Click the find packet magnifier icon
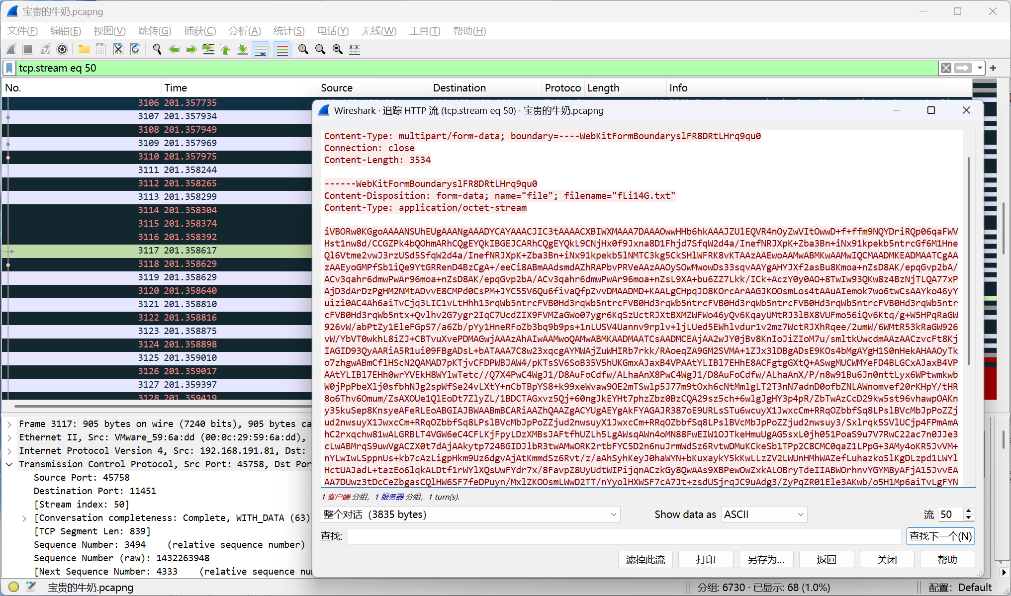 pos(157,49)
